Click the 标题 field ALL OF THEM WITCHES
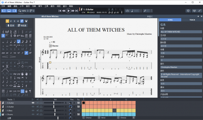The image size is (203, 120). [x=180, y=32]
